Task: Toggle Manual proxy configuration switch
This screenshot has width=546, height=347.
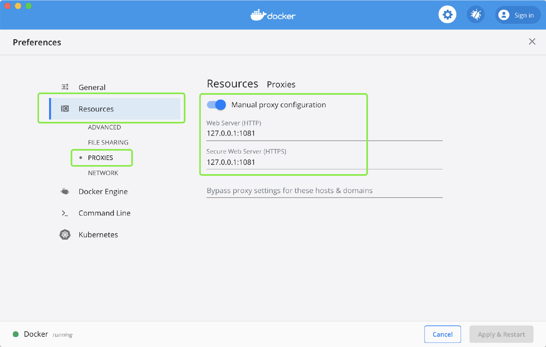Action: point(217,105)
